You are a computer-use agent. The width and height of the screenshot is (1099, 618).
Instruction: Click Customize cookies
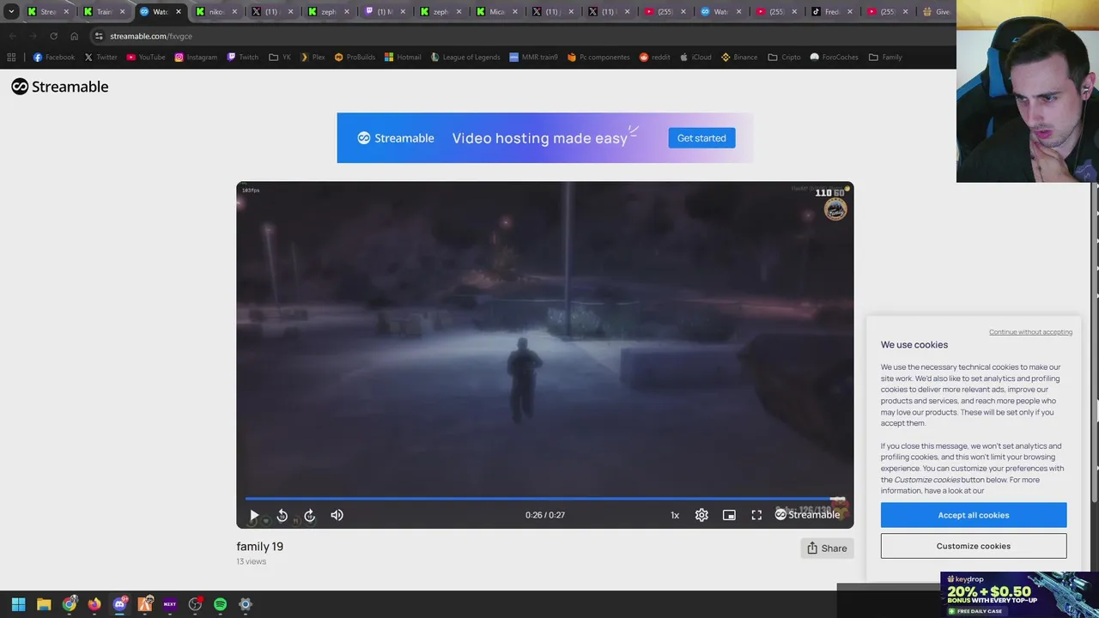coord(974,546)
